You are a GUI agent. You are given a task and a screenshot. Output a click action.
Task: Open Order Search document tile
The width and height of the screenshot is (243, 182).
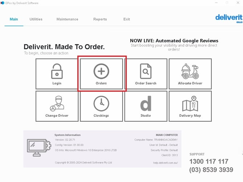tap(146, 74)
